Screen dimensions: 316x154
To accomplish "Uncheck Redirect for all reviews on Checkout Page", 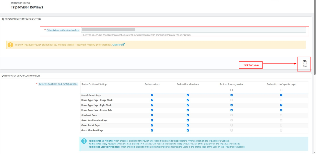I will coord(188,115).
